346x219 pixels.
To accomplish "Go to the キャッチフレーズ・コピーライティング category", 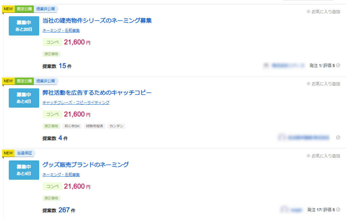I will coord(76,103).
